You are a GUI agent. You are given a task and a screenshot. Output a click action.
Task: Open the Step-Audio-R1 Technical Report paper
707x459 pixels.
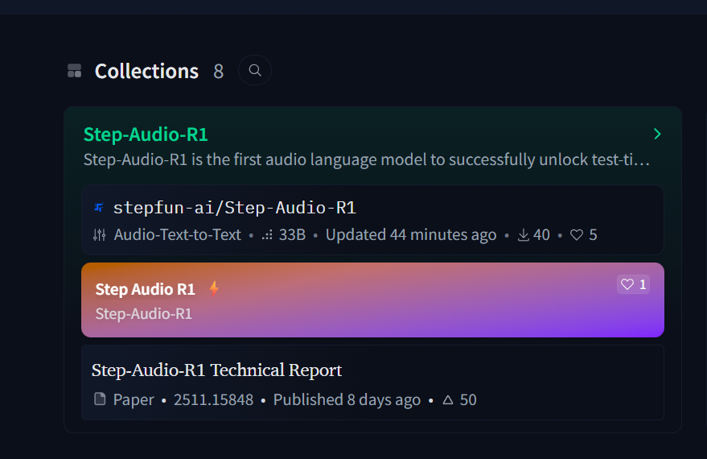tap(216, 370)
